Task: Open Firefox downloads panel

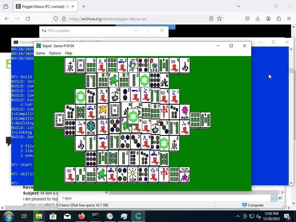Action: tap(258, 18)
